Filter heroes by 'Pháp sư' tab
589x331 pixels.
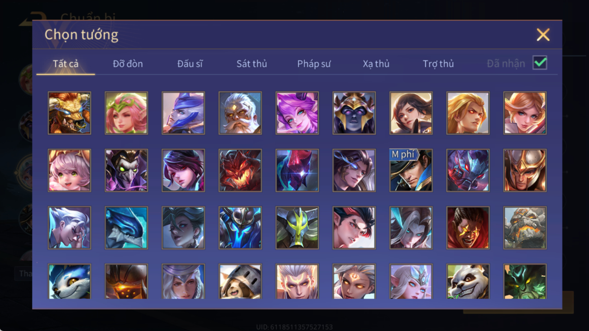(314, 64)
